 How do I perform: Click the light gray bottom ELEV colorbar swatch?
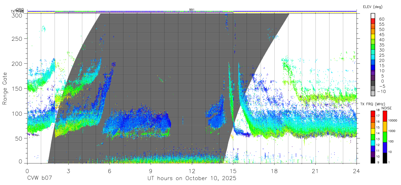point(373,93)
